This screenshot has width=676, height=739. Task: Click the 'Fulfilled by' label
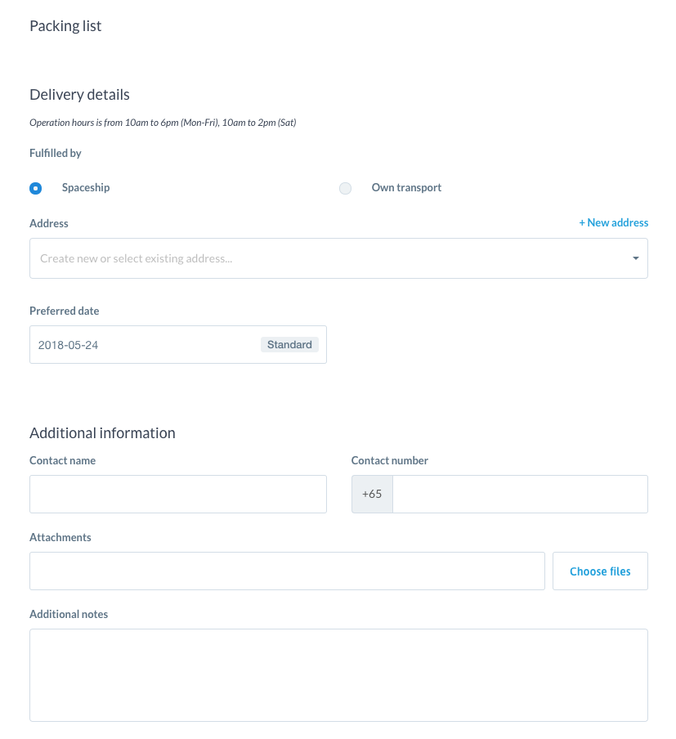click(56, 153)
